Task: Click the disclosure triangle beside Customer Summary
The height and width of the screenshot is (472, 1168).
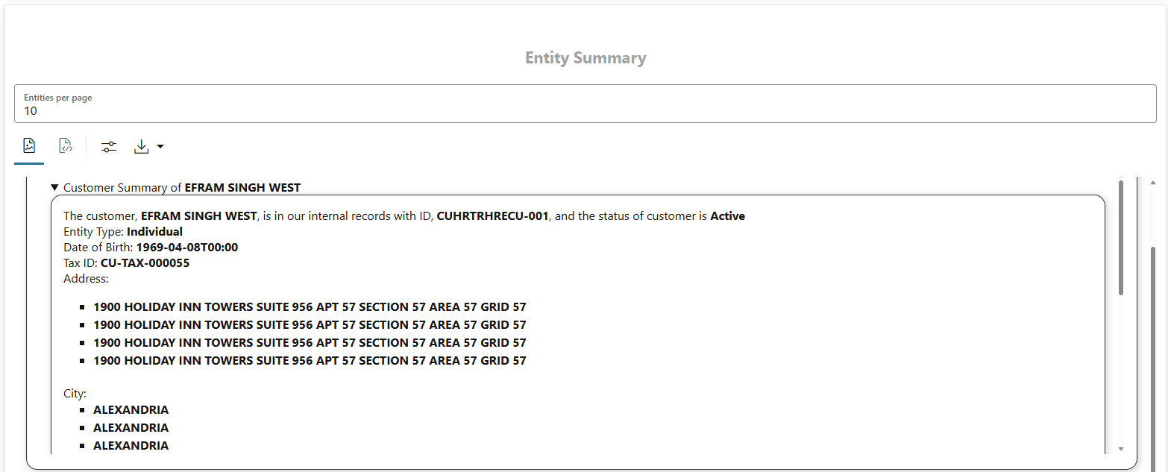Action: click(x=53, y=187)
